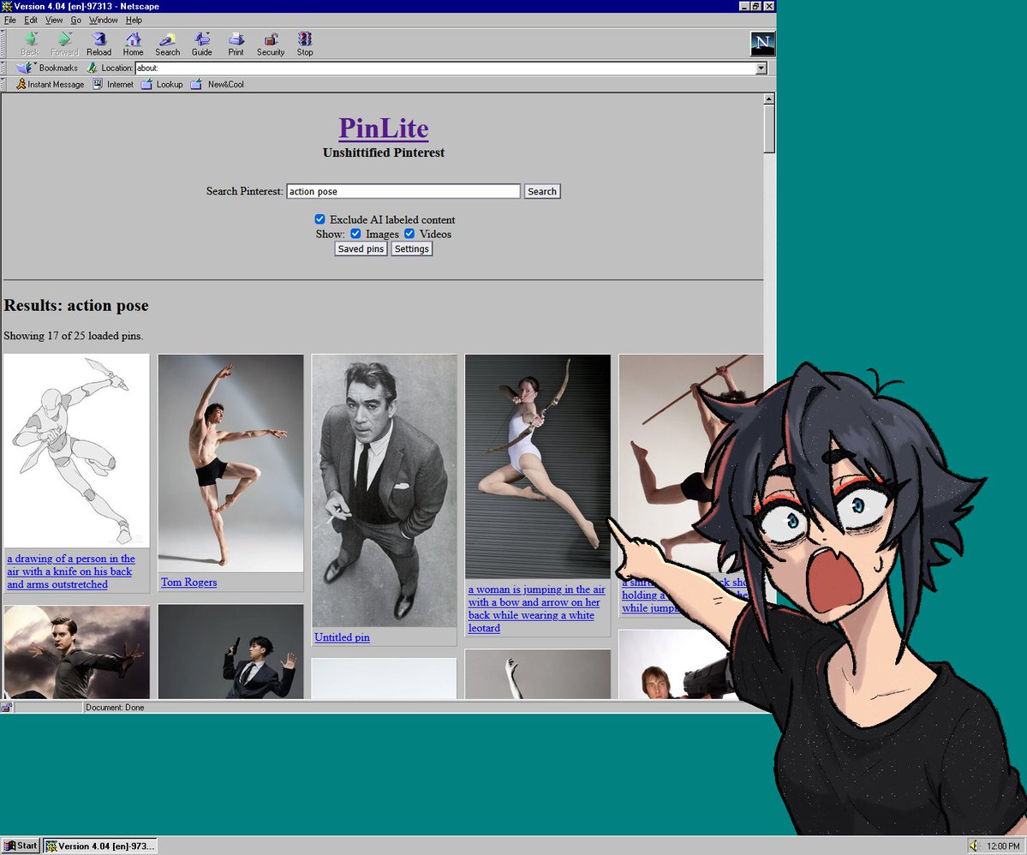Click the volume speaker tray icon
Screen dimensions: 1027x855
tap(973, 846)
